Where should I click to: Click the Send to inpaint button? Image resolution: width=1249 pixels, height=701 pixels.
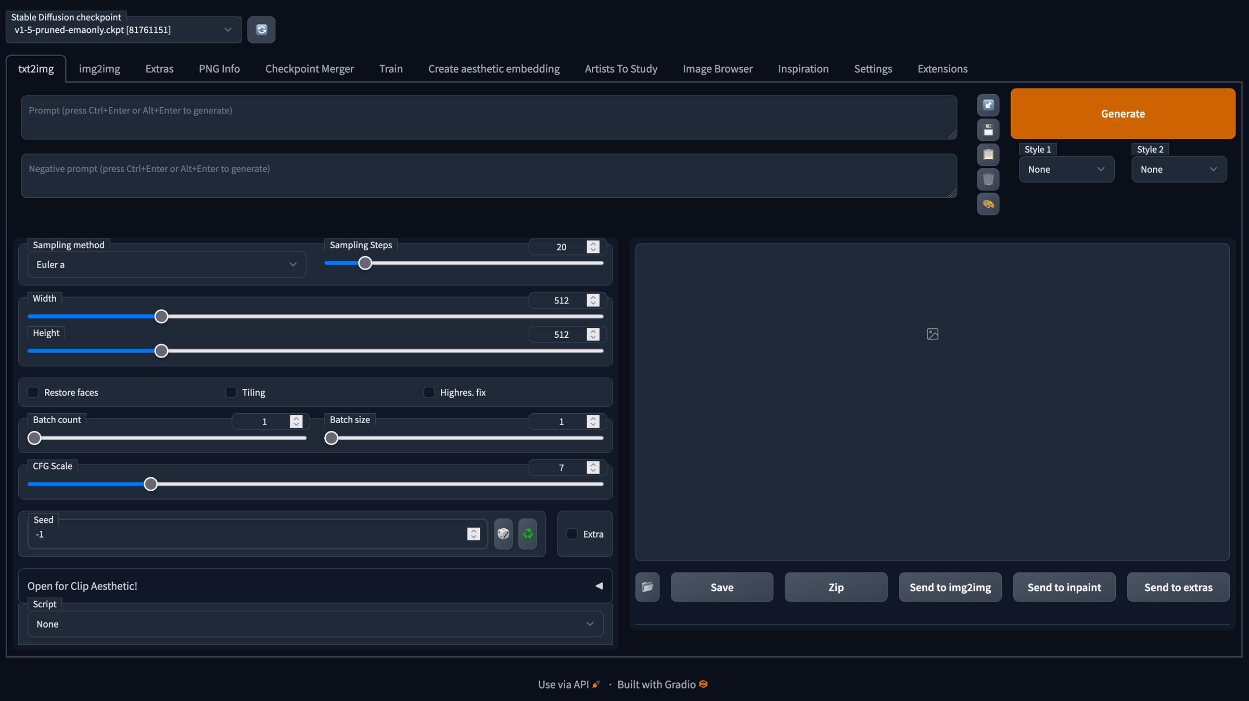pyautogui.click(x=1064, y=587)
